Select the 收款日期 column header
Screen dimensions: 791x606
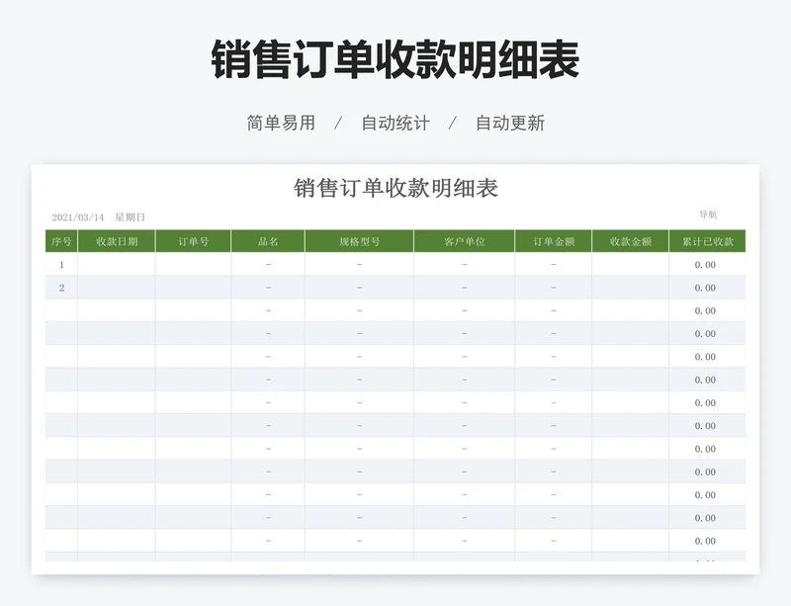pyautogui.click(x=117, y=241)
